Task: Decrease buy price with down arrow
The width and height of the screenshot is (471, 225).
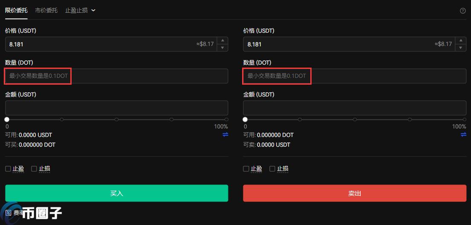Action: (x=222, y=48)
